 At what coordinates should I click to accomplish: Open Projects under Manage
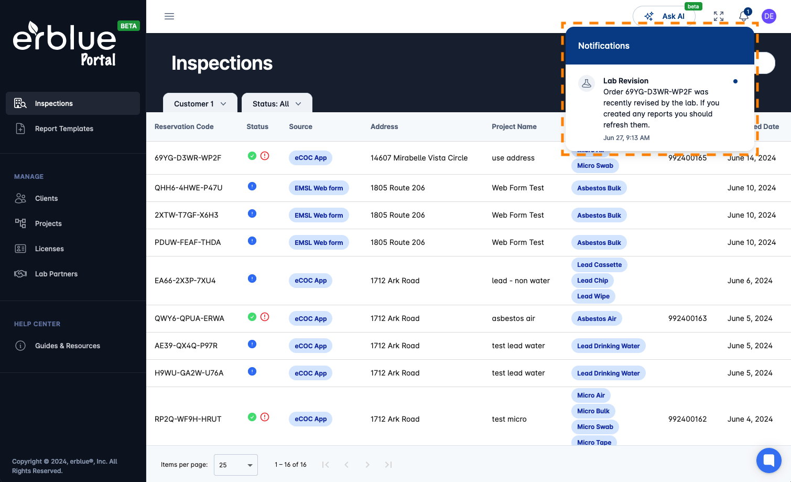[73, 223]
